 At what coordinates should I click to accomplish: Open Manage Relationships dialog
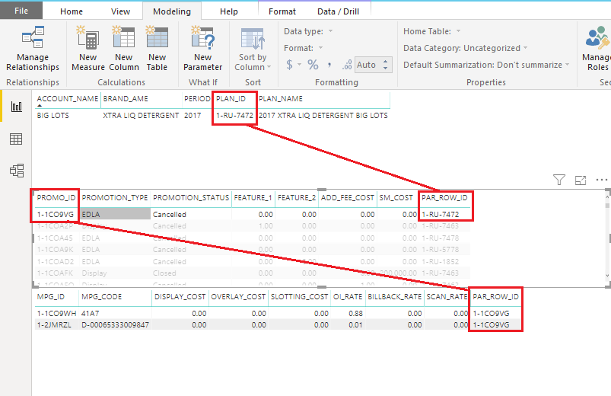click(x=33, y=49)
